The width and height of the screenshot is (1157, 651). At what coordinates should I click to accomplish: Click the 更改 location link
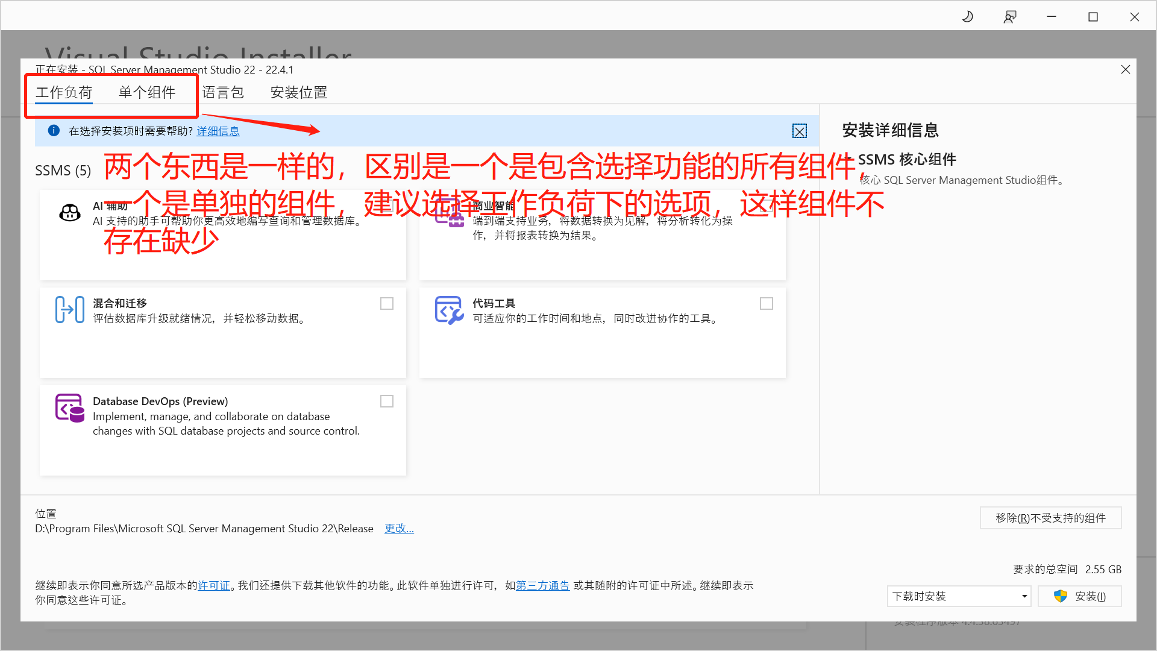click(399, 529)
